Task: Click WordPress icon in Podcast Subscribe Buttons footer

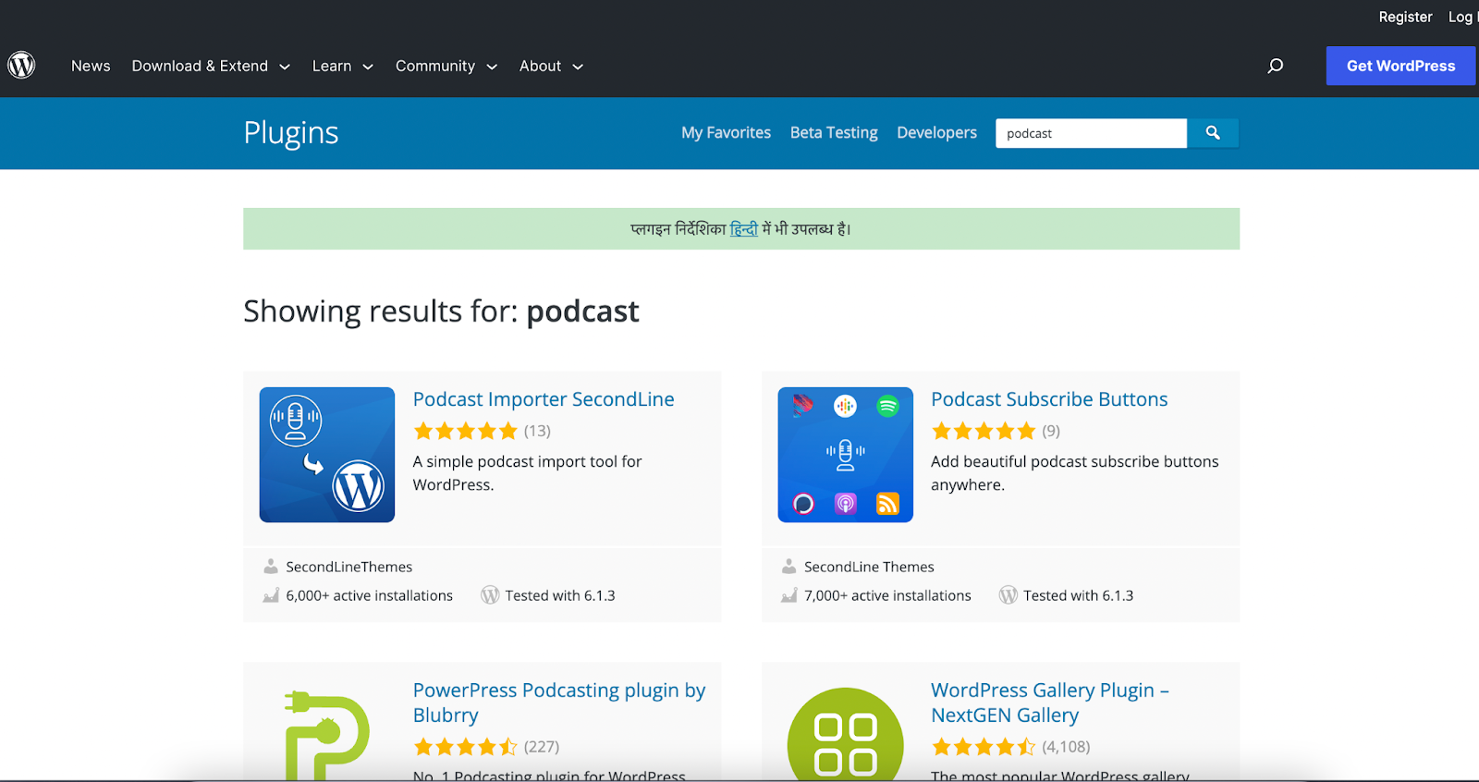Action: [1008, 595]
